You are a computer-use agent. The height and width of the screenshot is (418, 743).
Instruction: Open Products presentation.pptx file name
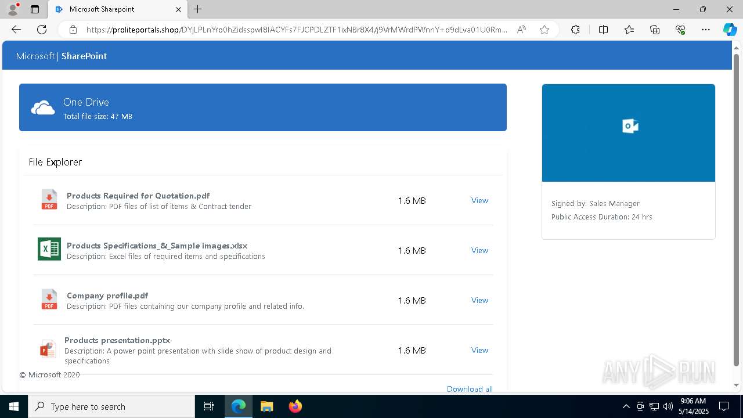pos(117,340)
